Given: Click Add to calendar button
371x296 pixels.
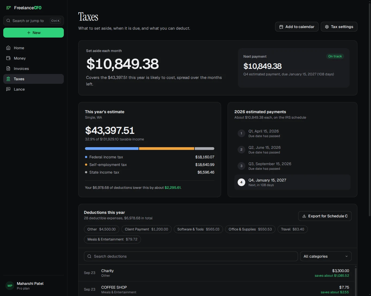Looking at the screenshot, I should point(297,27).
